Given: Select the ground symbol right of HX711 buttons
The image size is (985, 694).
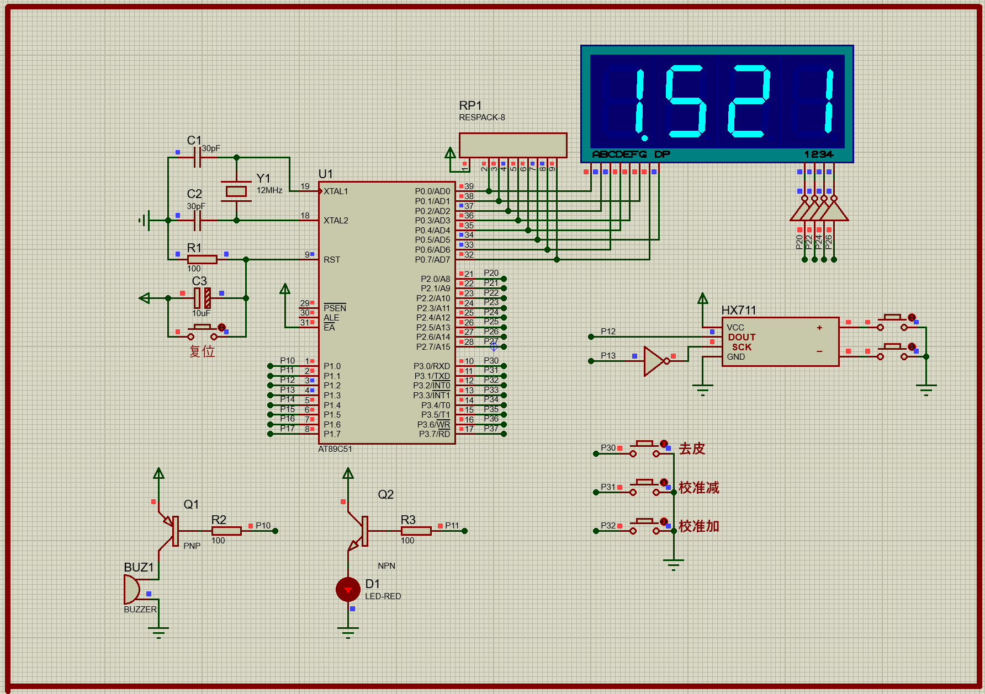Looking at the screenshot, I should point(926,390).
